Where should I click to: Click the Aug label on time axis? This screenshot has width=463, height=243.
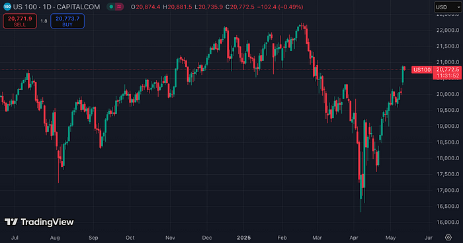pyautogui.click(x=55, y=238)
